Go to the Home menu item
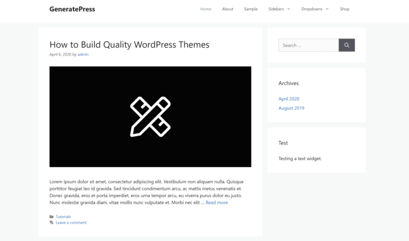 click(206, 9)
